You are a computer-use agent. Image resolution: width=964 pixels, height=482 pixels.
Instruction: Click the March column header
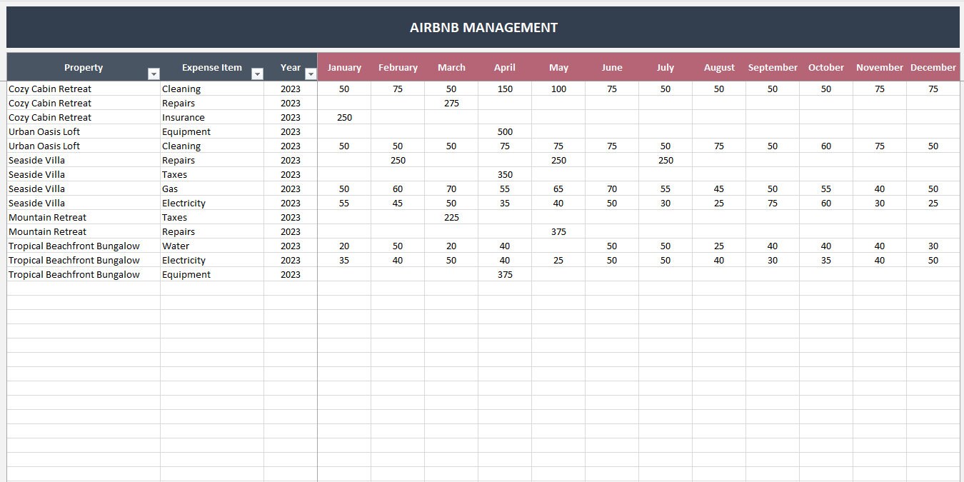[x=451, y=67]
